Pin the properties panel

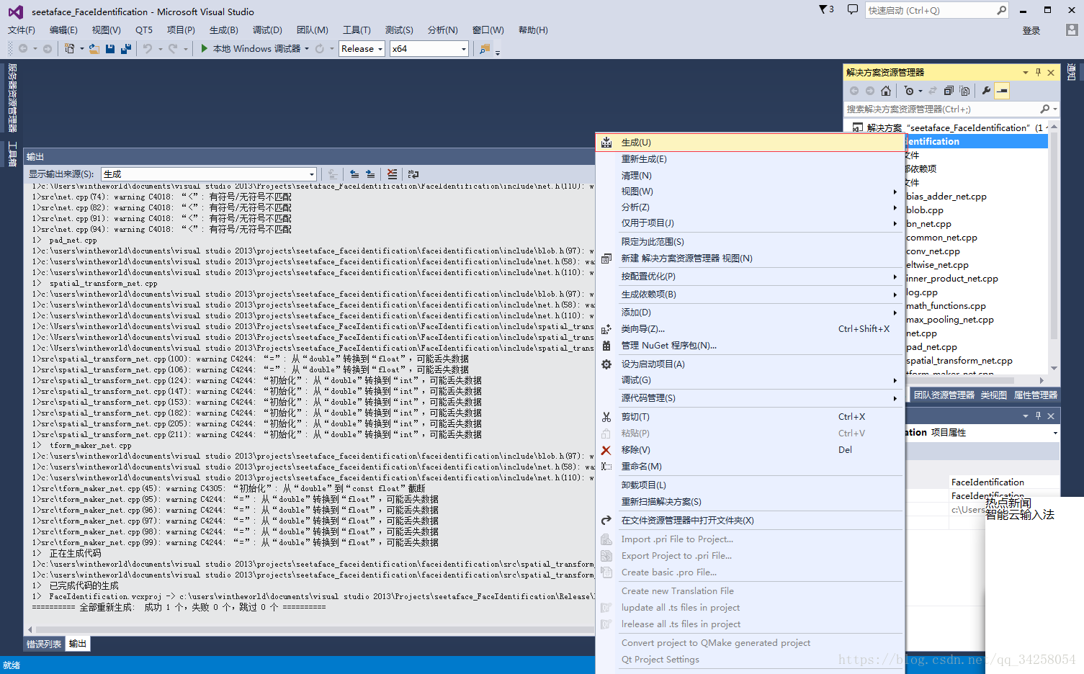coord(1038,415)
